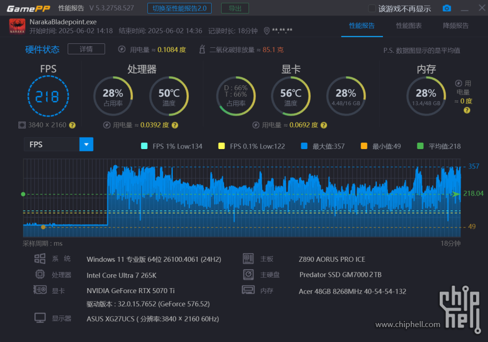
Task: Click the resolution monitor icon under FPS
Action: click(22, 125)
